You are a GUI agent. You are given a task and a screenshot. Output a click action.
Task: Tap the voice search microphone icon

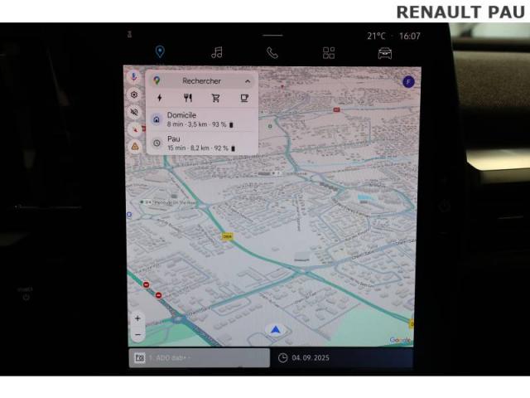tap(134, 77)
